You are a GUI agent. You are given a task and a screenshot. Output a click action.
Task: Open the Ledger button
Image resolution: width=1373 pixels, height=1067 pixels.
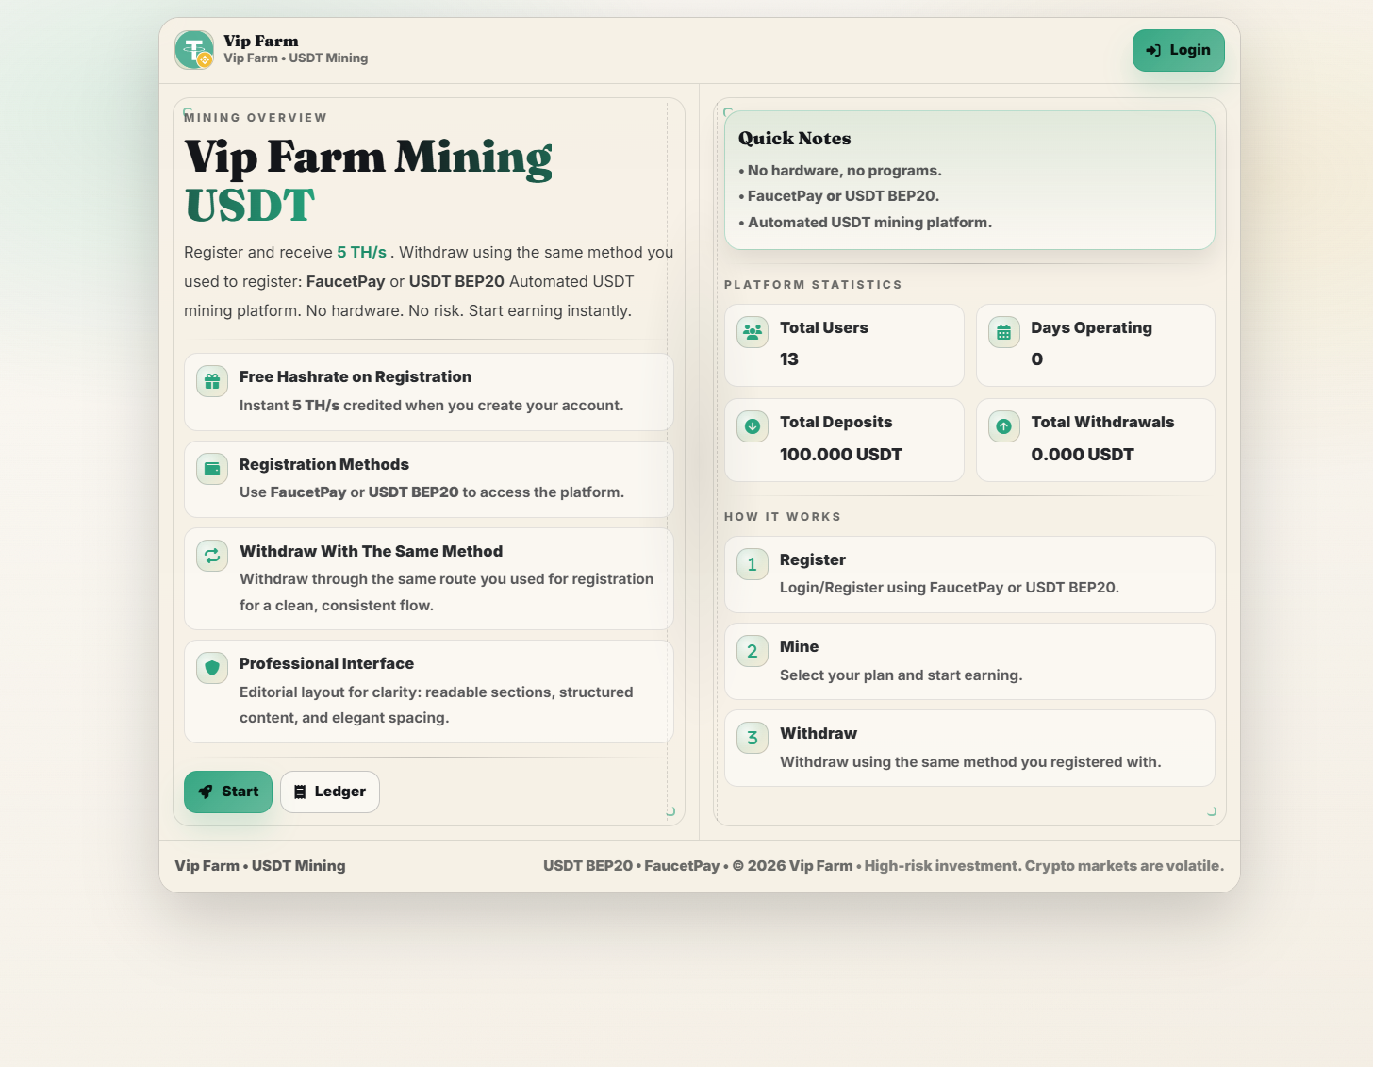[330, 792]
